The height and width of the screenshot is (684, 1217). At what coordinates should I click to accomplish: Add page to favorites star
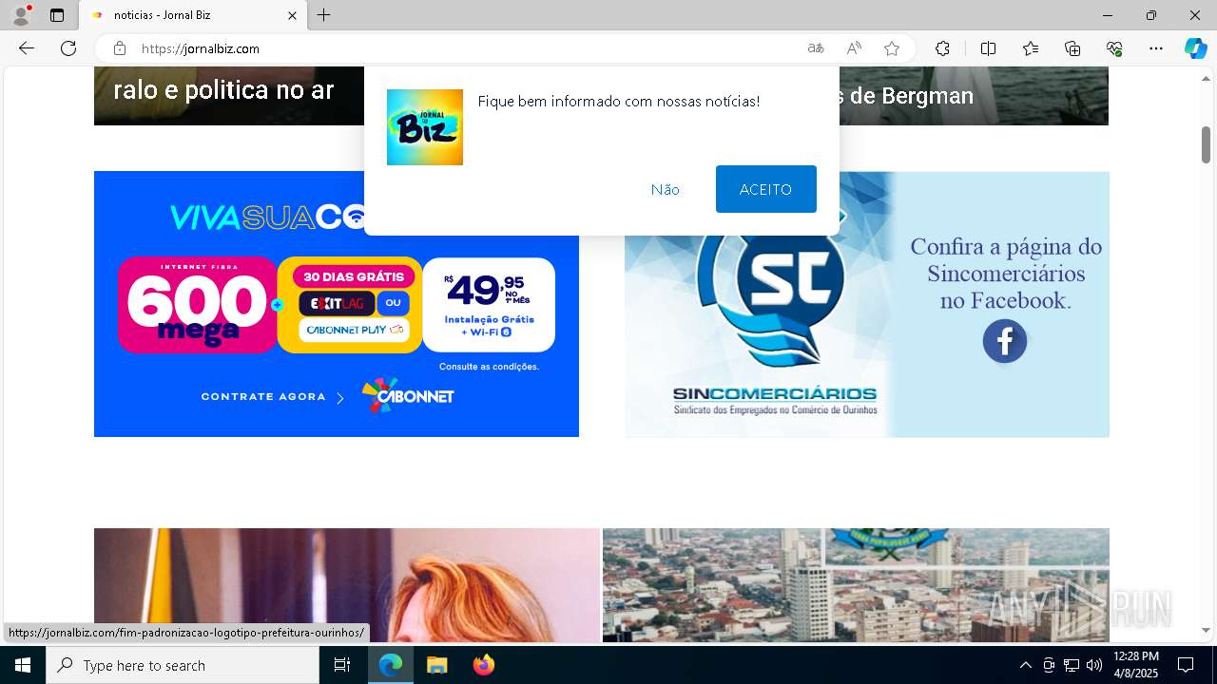point(892,48)
